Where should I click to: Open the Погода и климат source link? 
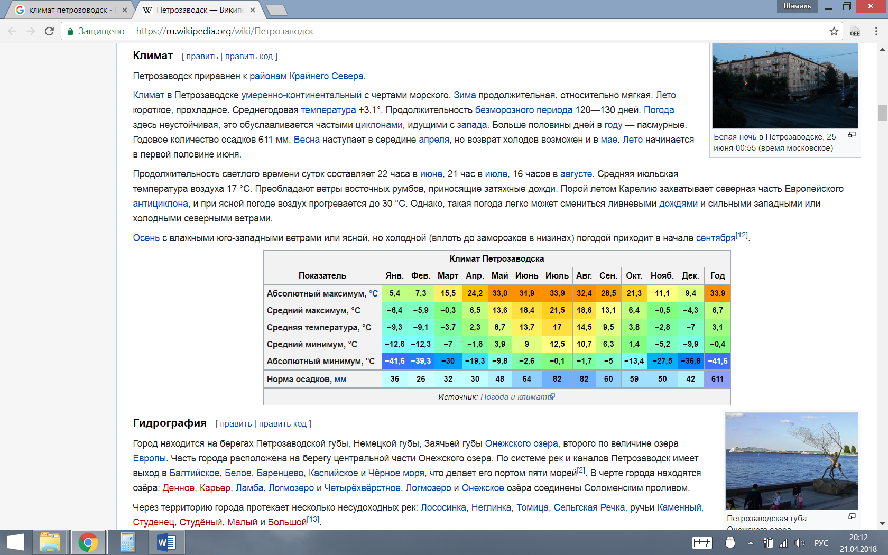(x=514, y=397)
